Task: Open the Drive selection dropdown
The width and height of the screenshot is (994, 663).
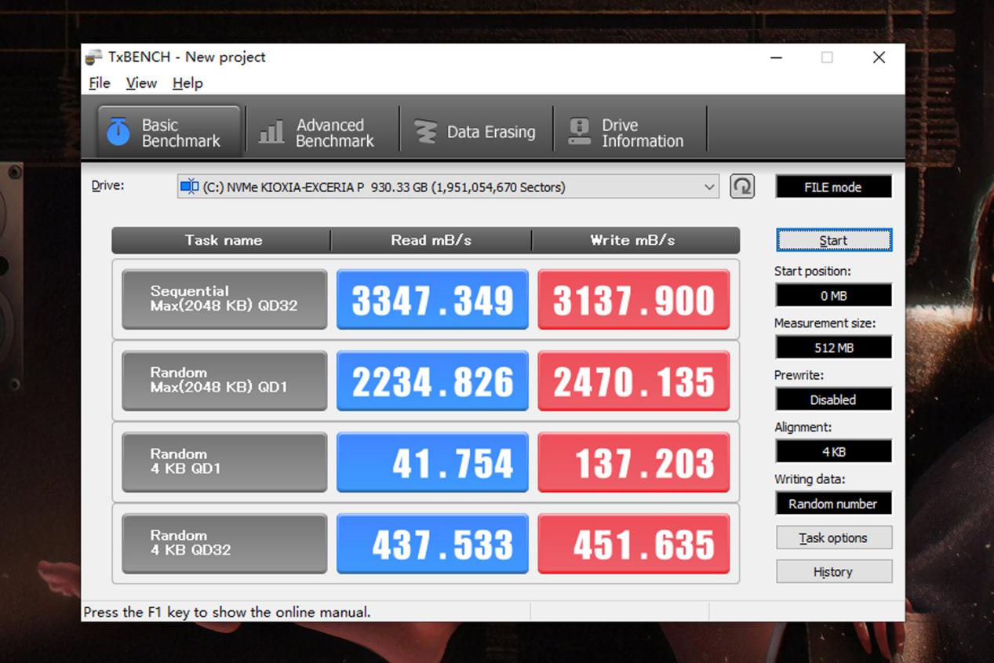Action: coord(710,187)
